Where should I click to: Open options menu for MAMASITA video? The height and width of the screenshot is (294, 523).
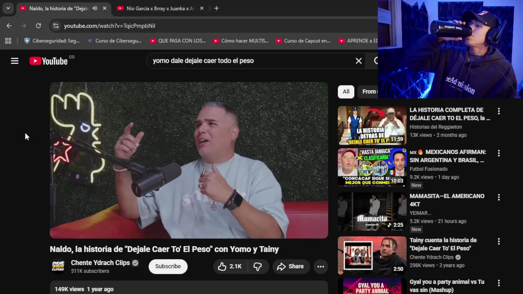coord(498,197)
